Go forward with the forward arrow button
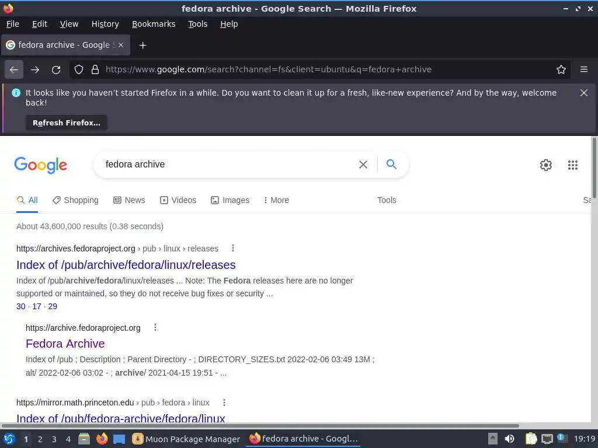The width and height of the screenshot is (598, 448). [35, 70]
